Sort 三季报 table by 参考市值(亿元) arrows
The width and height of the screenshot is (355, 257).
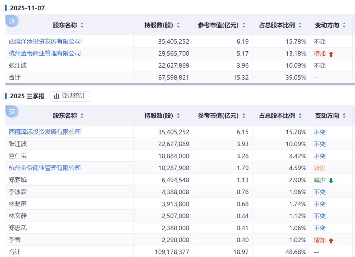244,116
